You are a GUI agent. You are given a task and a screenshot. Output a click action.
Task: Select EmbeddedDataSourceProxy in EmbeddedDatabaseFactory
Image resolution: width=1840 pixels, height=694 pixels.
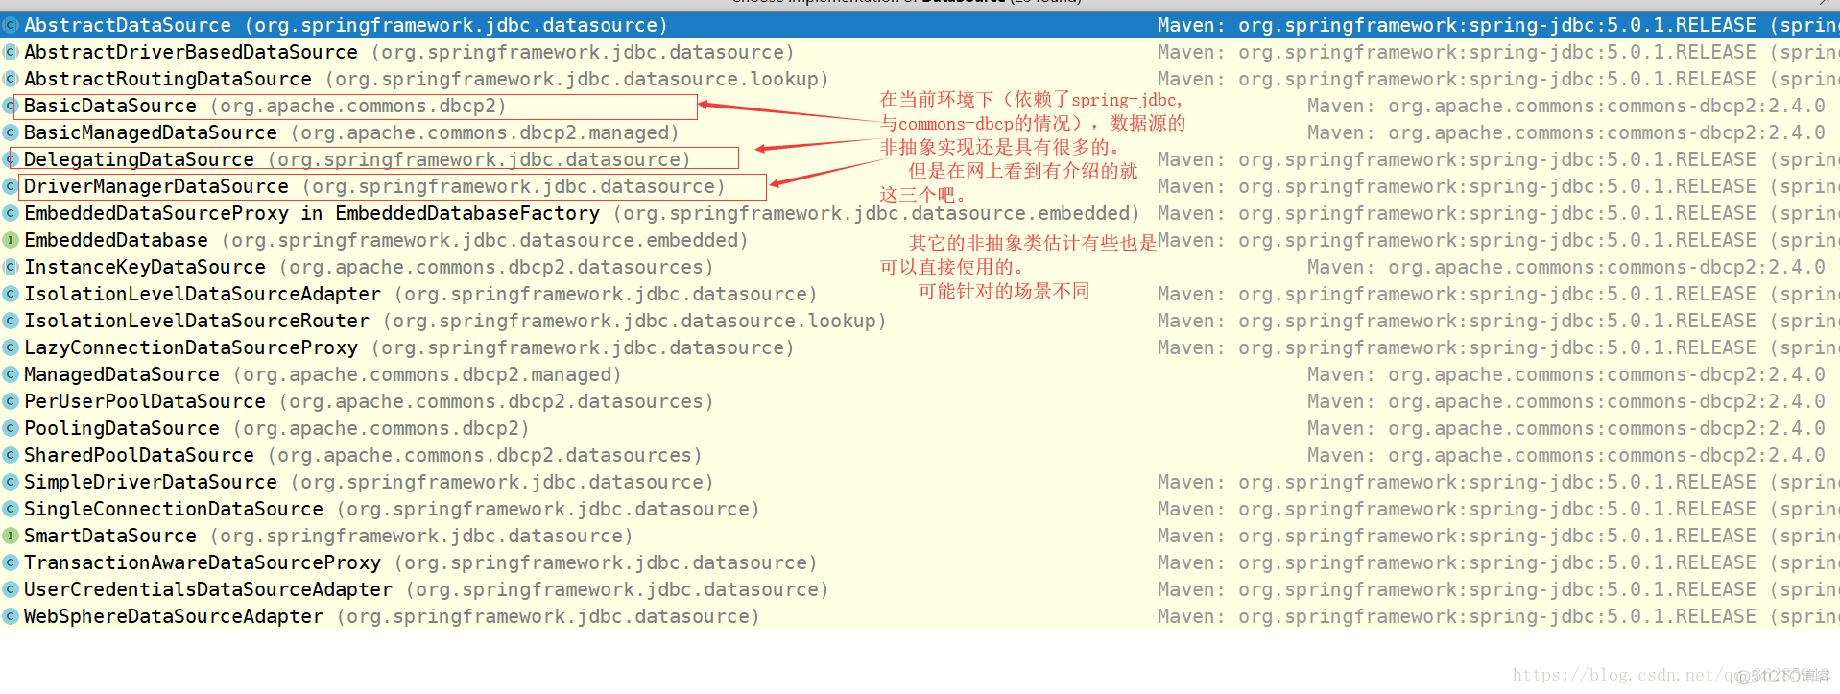click(x=920, y=213)
